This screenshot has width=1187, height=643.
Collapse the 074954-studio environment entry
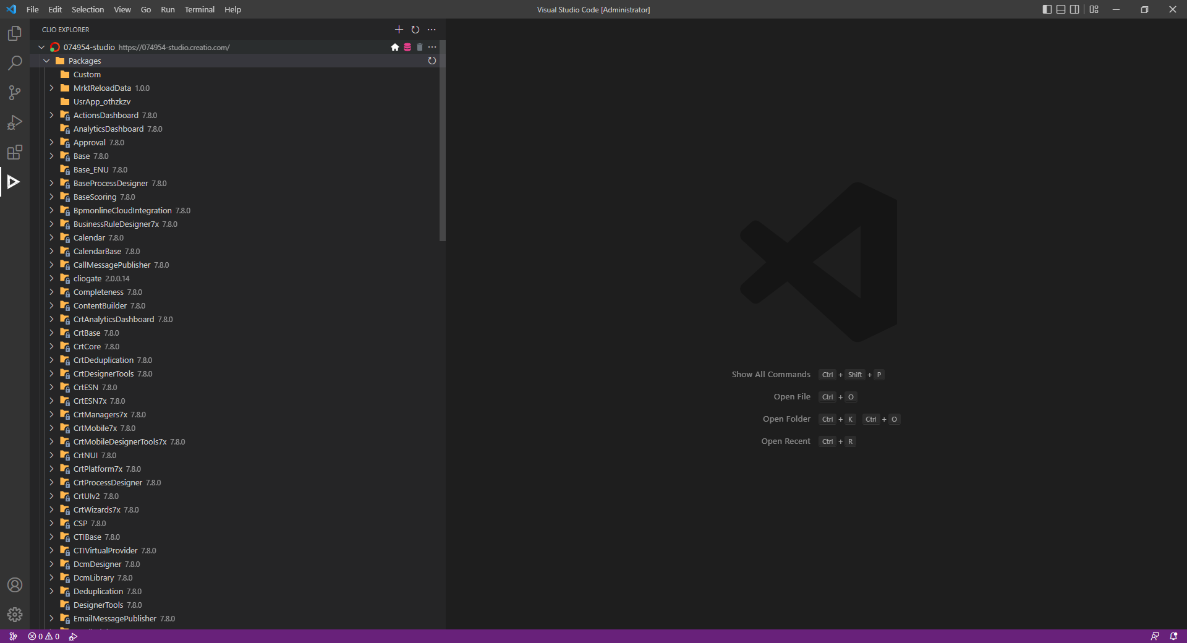(41, 47)
